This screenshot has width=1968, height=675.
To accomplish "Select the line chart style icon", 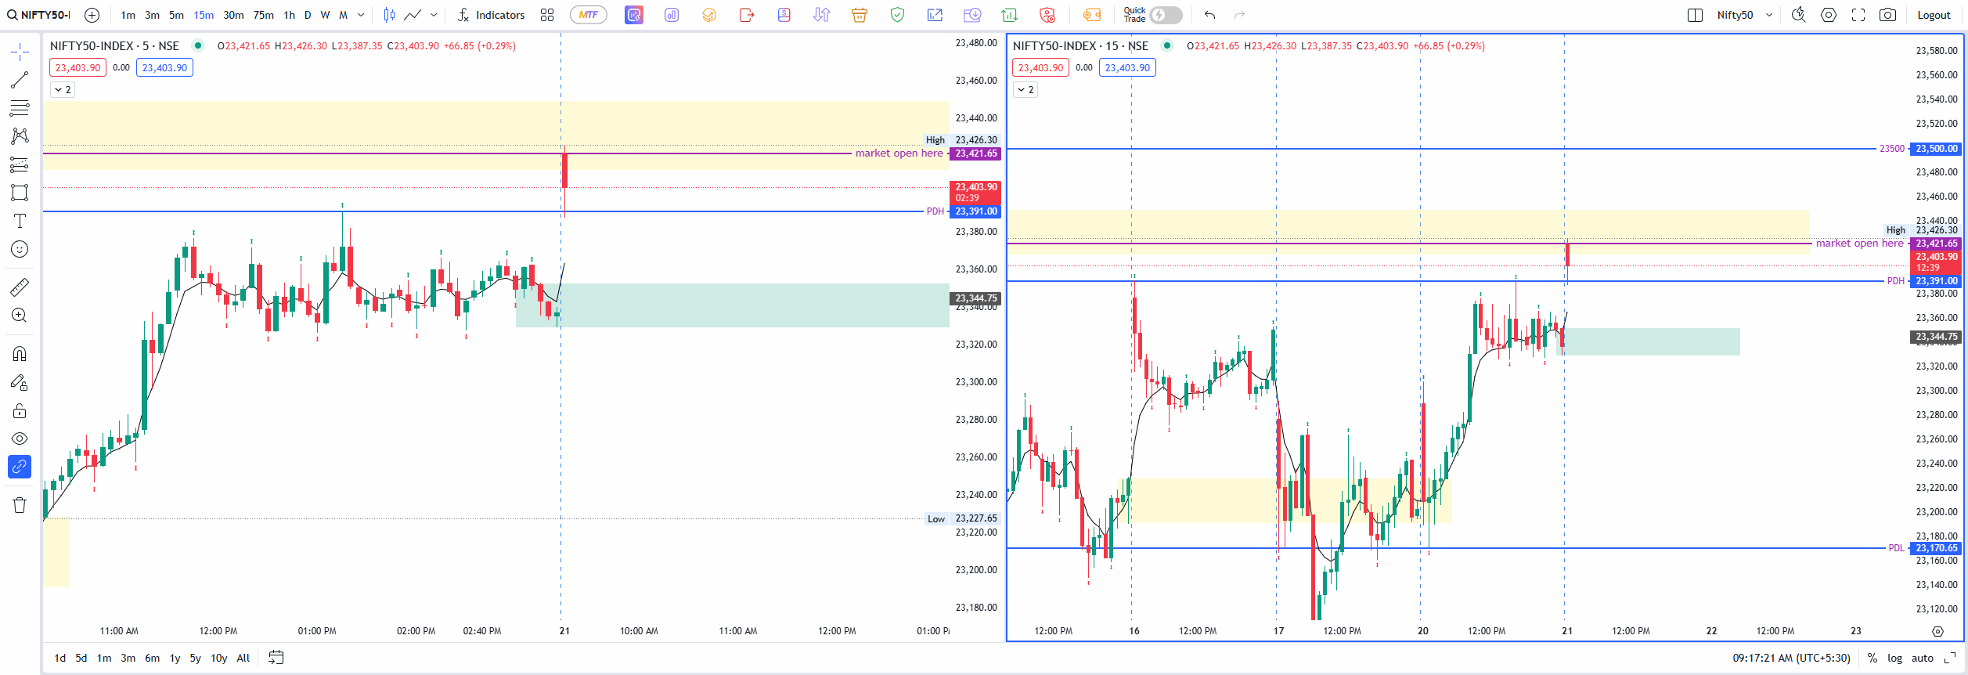I will point(413,15).
